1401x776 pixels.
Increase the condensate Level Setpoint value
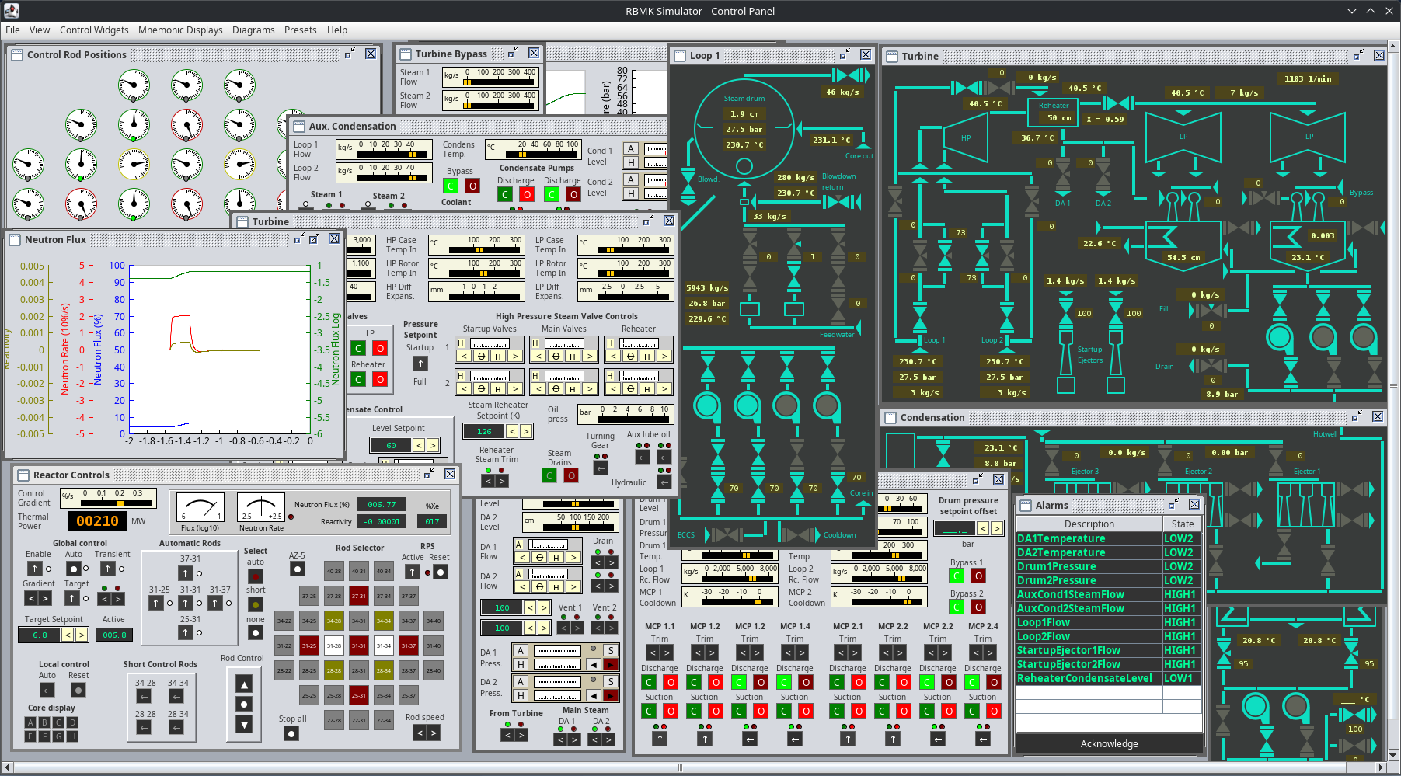pyautogui.click(x=433, y=445)
